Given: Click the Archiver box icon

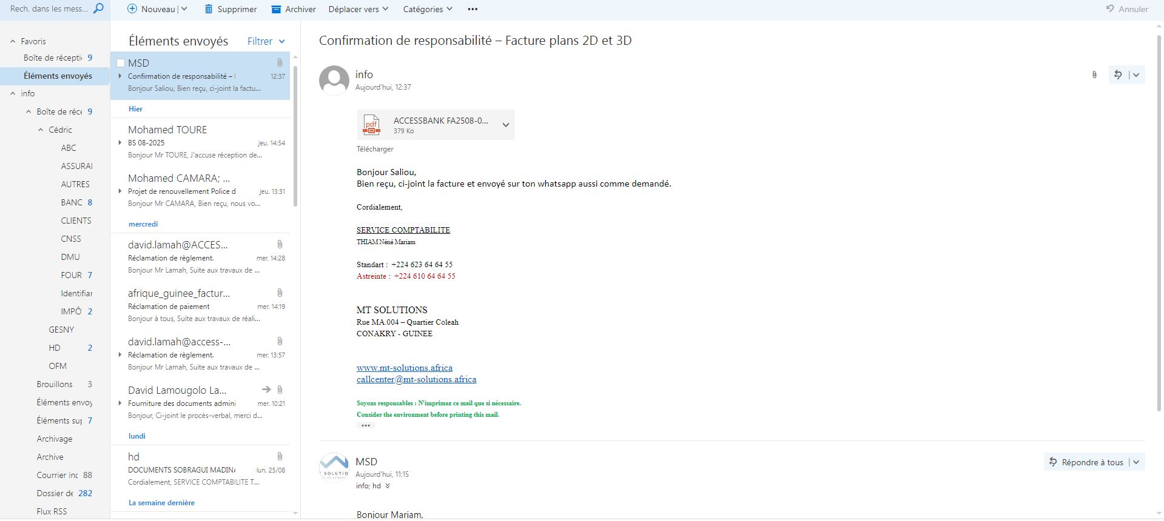Looking at the screenshot, I should click(276, 9).
